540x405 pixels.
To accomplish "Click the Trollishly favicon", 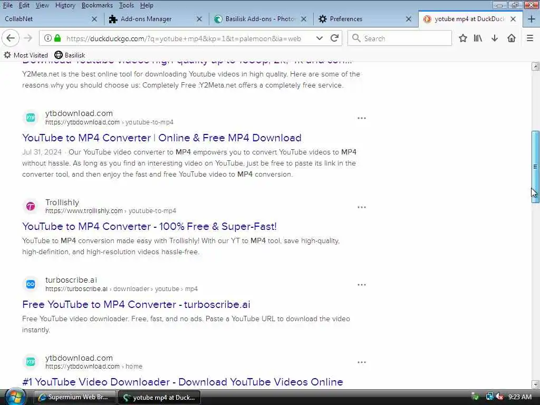I will 31,206.
